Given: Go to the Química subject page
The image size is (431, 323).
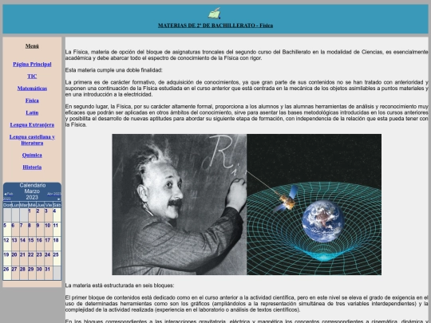Looking at the screenshot, I should (x=32, y=156).
